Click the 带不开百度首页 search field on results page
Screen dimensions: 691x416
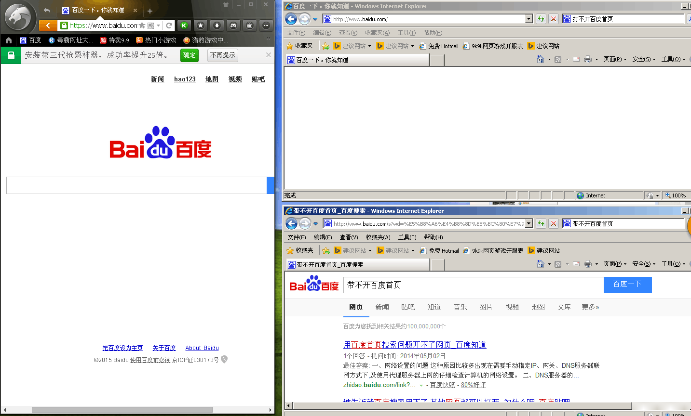(473, 285)
